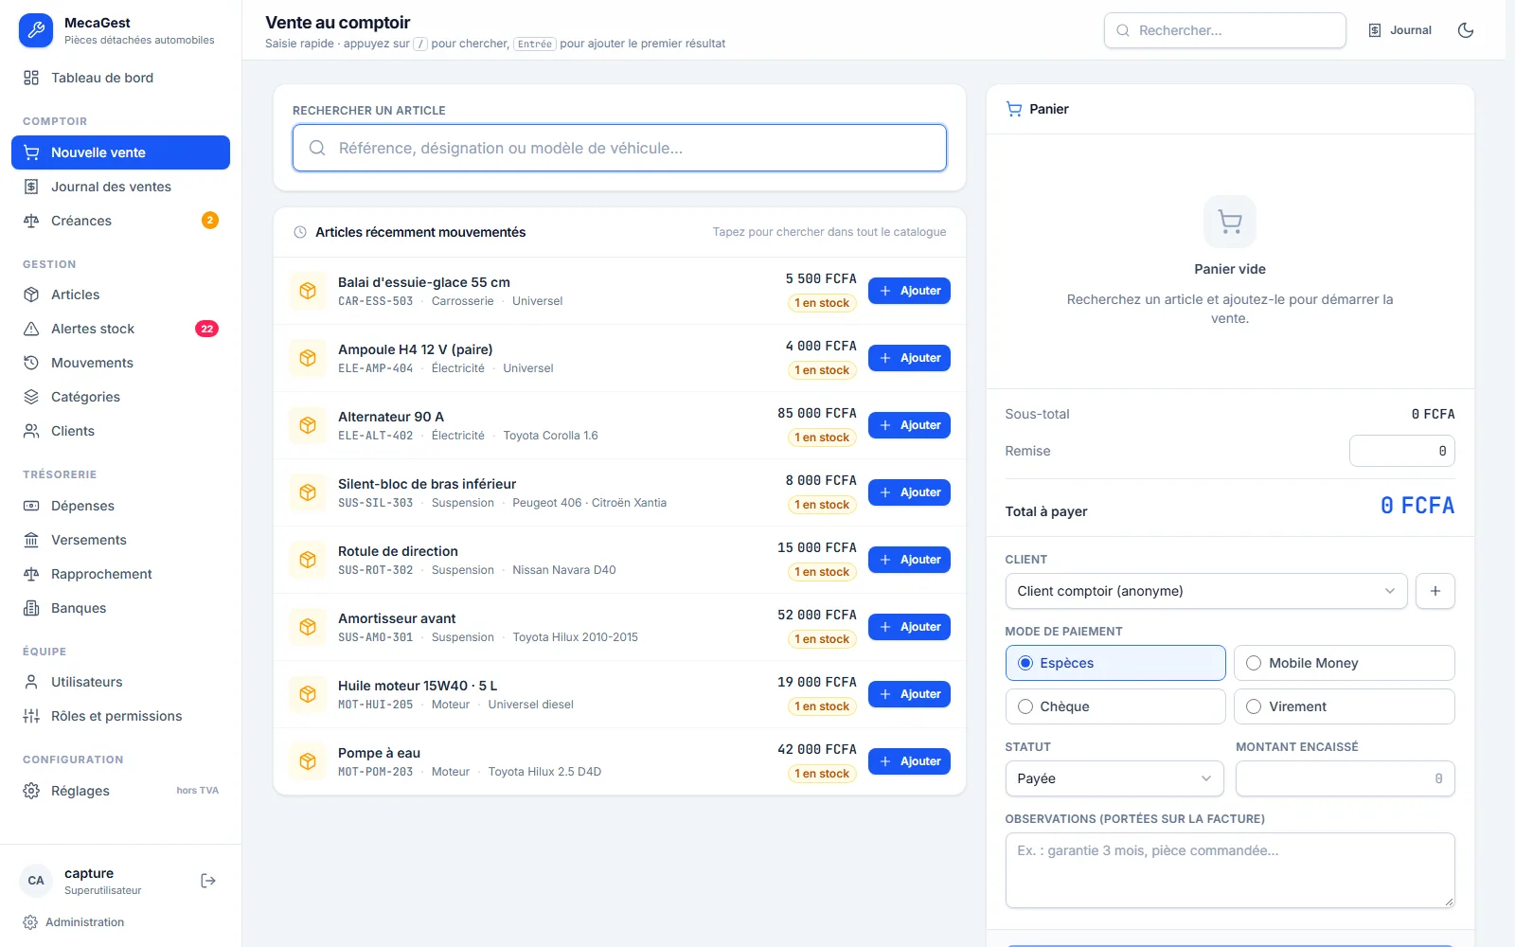Click the box icon of Rotule de direction
The width and height of the screenshot is (1515, 947).
[x=308, y=560]
